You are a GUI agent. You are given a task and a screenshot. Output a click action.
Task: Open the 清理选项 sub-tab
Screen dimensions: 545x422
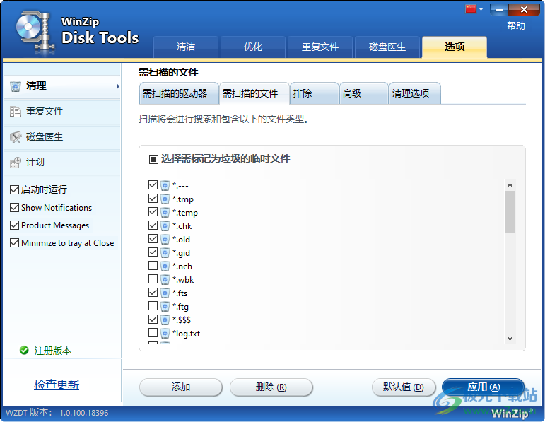point(415,93)
